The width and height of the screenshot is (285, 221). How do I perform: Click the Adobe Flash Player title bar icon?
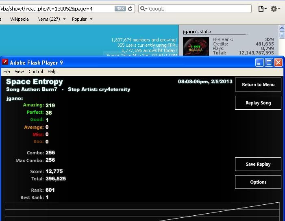[5, 62]
